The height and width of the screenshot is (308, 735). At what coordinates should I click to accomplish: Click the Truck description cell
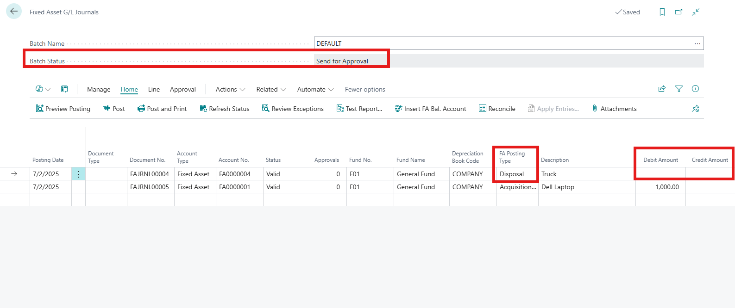[587, 174]
